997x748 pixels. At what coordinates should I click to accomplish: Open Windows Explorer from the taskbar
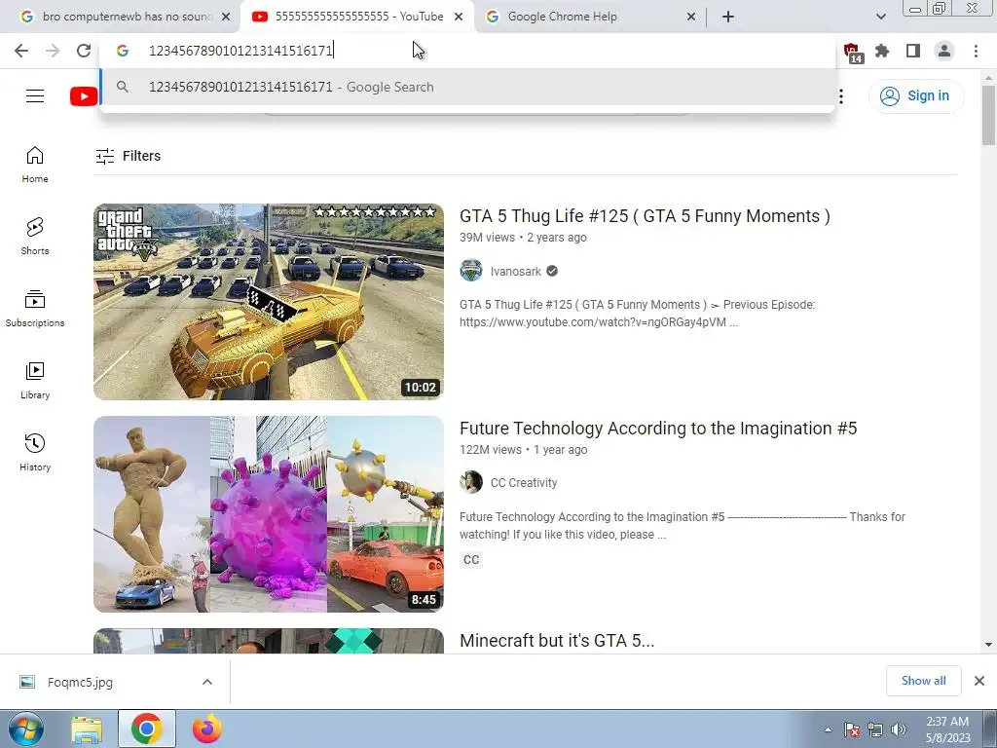click(x=87, y=729)
